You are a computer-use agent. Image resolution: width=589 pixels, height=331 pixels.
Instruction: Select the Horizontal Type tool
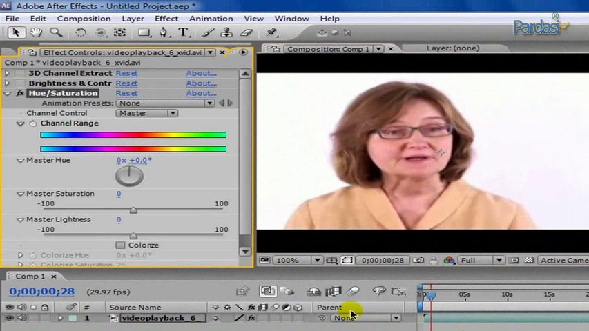[x=184, y=32]
